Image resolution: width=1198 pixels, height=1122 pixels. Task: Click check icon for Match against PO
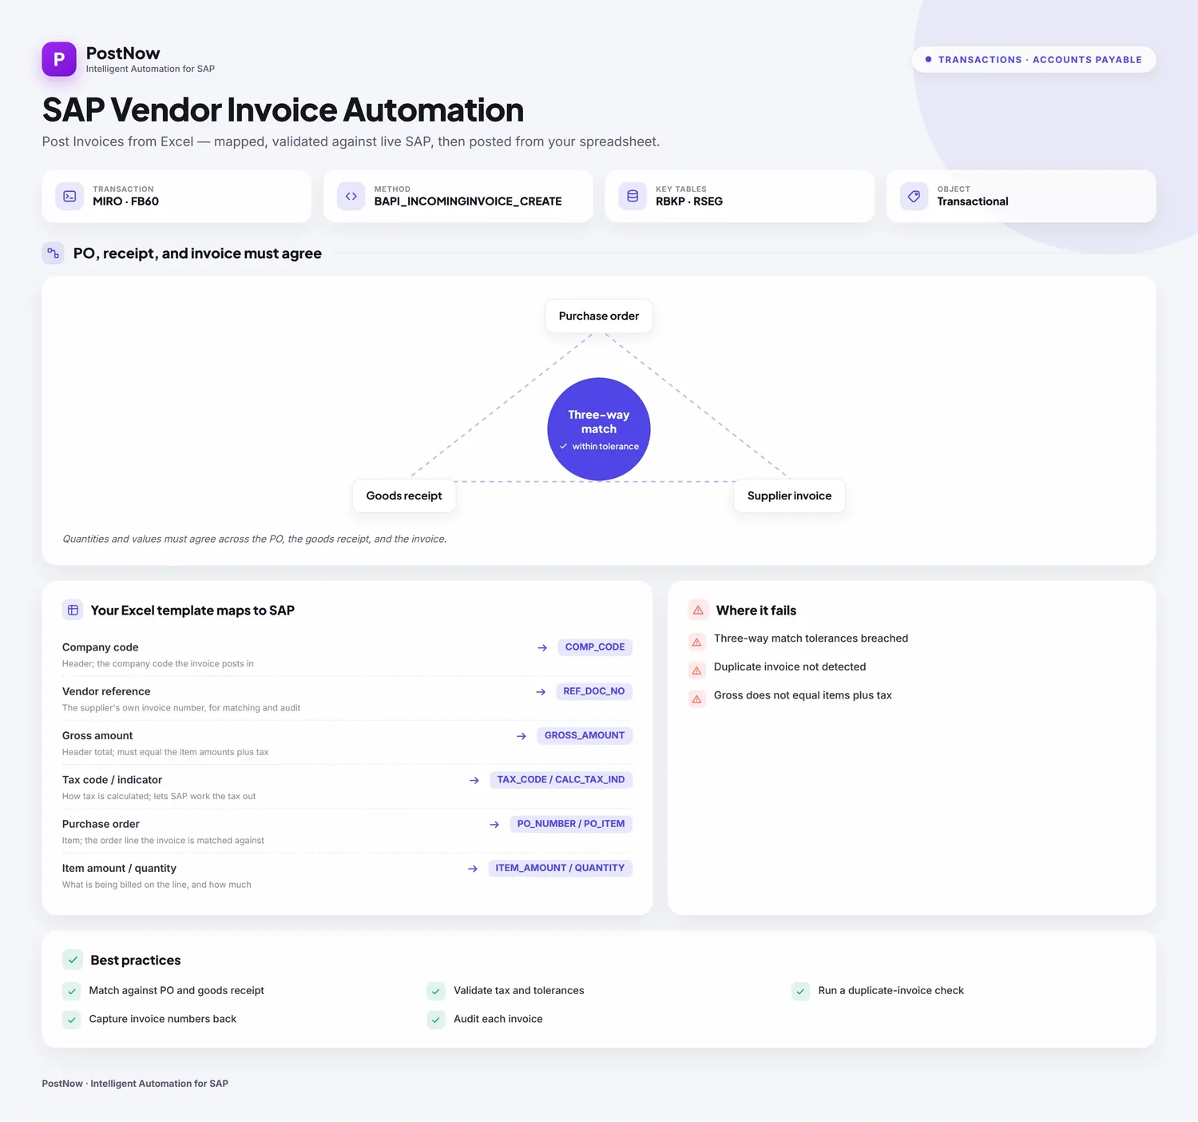click(x=72, y=992)
